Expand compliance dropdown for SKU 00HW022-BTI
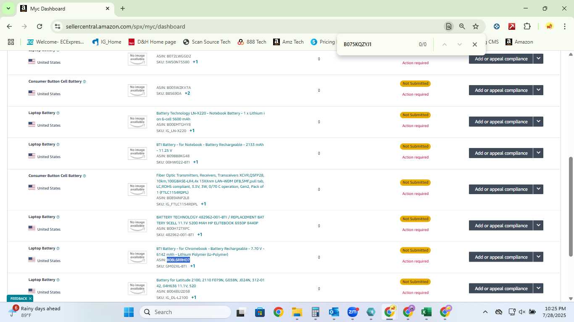The width and height of the screenshot is (574, 322). click(x=538, y=153)
